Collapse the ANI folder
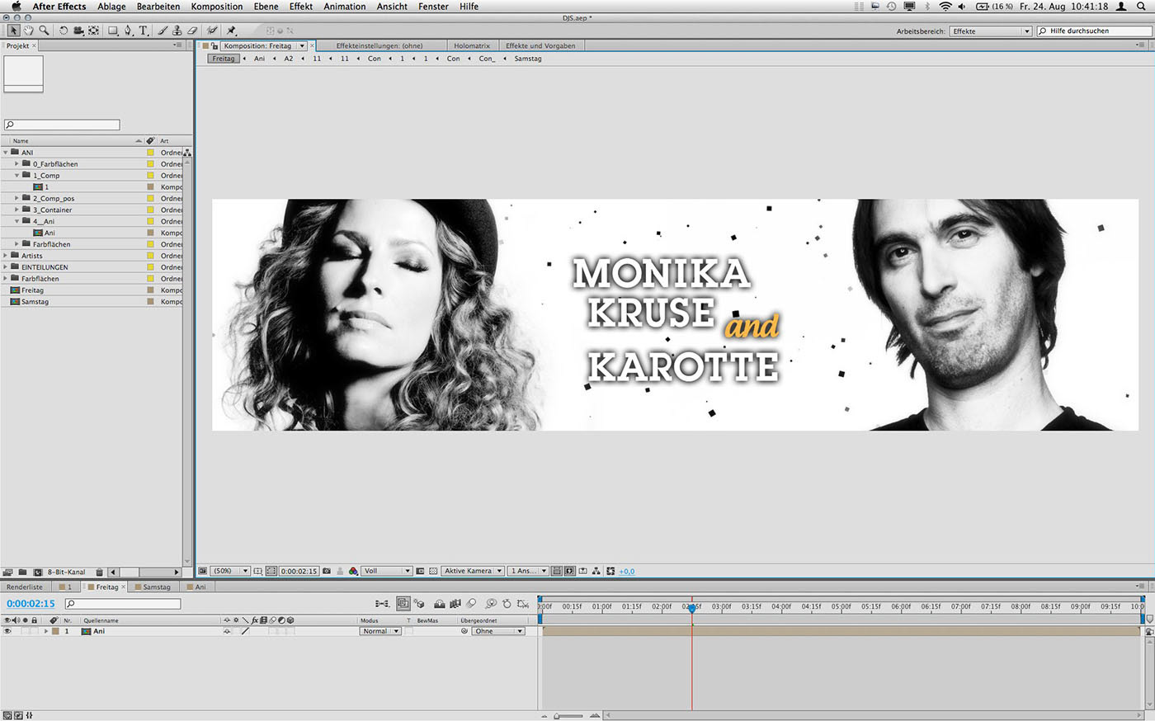 click(6, 153)
